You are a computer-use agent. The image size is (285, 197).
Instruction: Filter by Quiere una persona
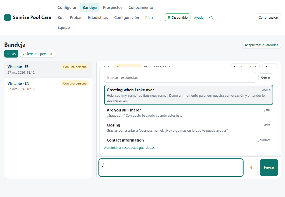click(x=37, y=54)
